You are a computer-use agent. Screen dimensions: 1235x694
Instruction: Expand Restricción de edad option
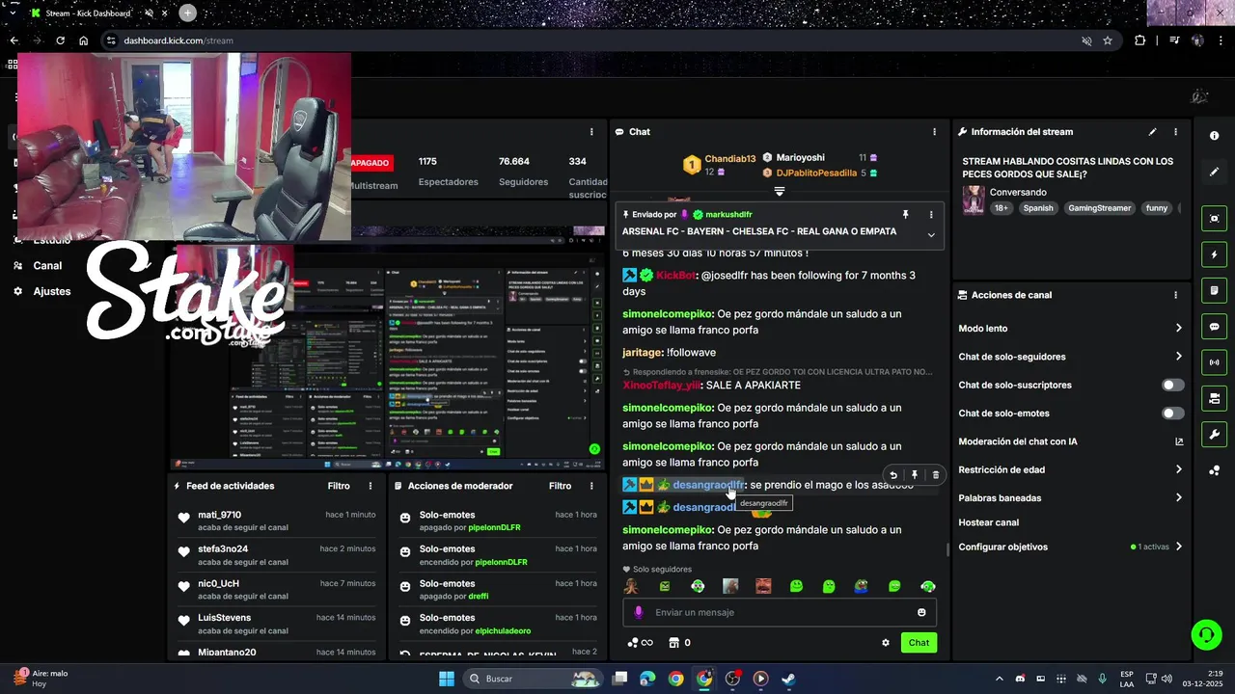pos(1178,469)
